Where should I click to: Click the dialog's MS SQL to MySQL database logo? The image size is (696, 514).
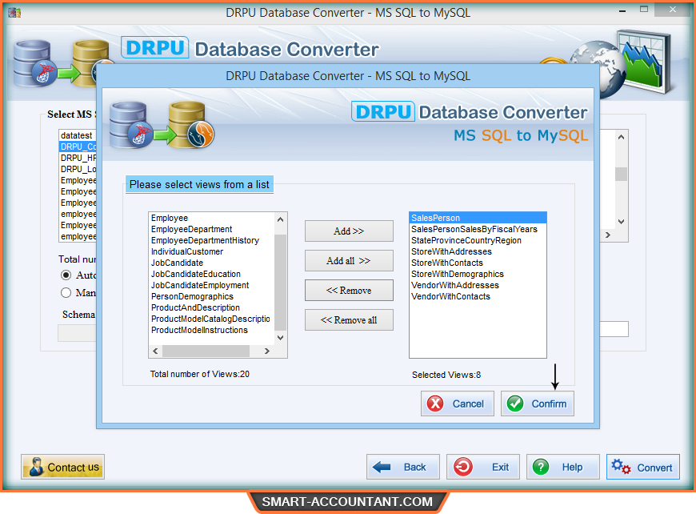(162, 125)
